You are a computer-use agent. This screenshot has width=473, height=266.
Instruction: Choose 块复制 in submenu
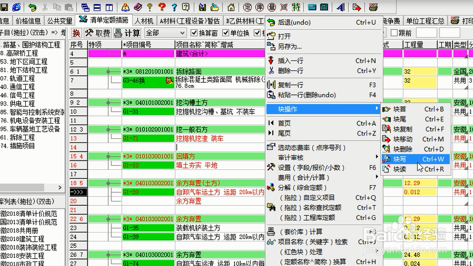(415, 129)
